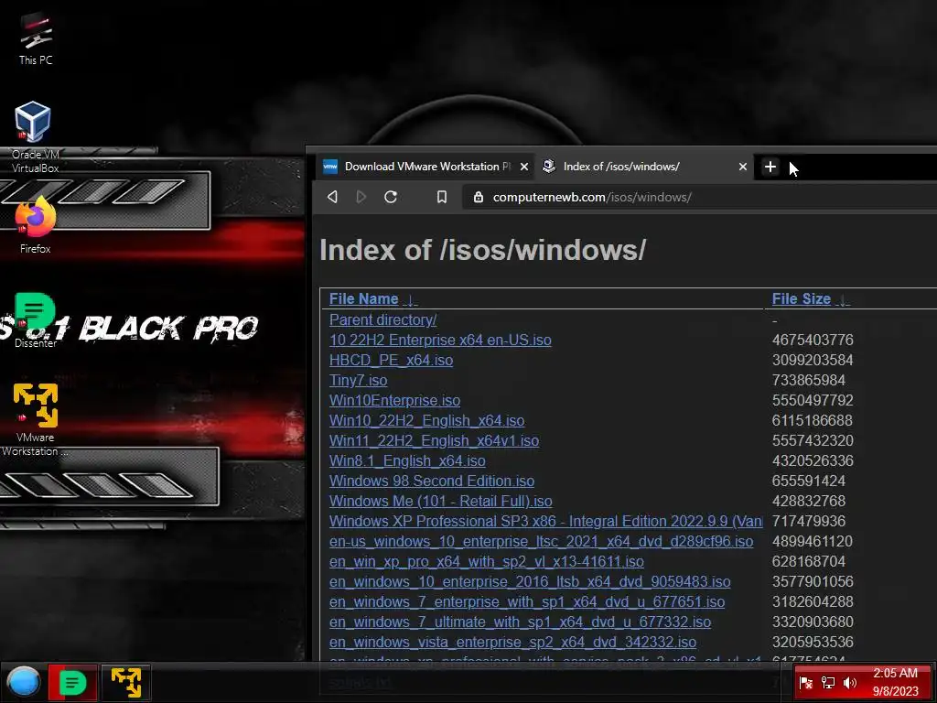Download en_windows_10_enterprise_2016_ltsb iso

530,581
